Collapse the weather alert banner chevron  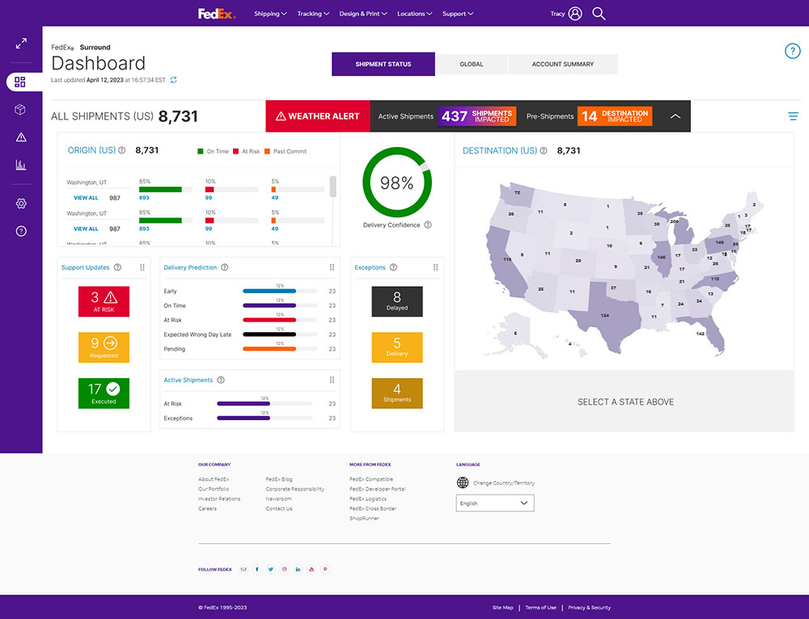[676, 116]
